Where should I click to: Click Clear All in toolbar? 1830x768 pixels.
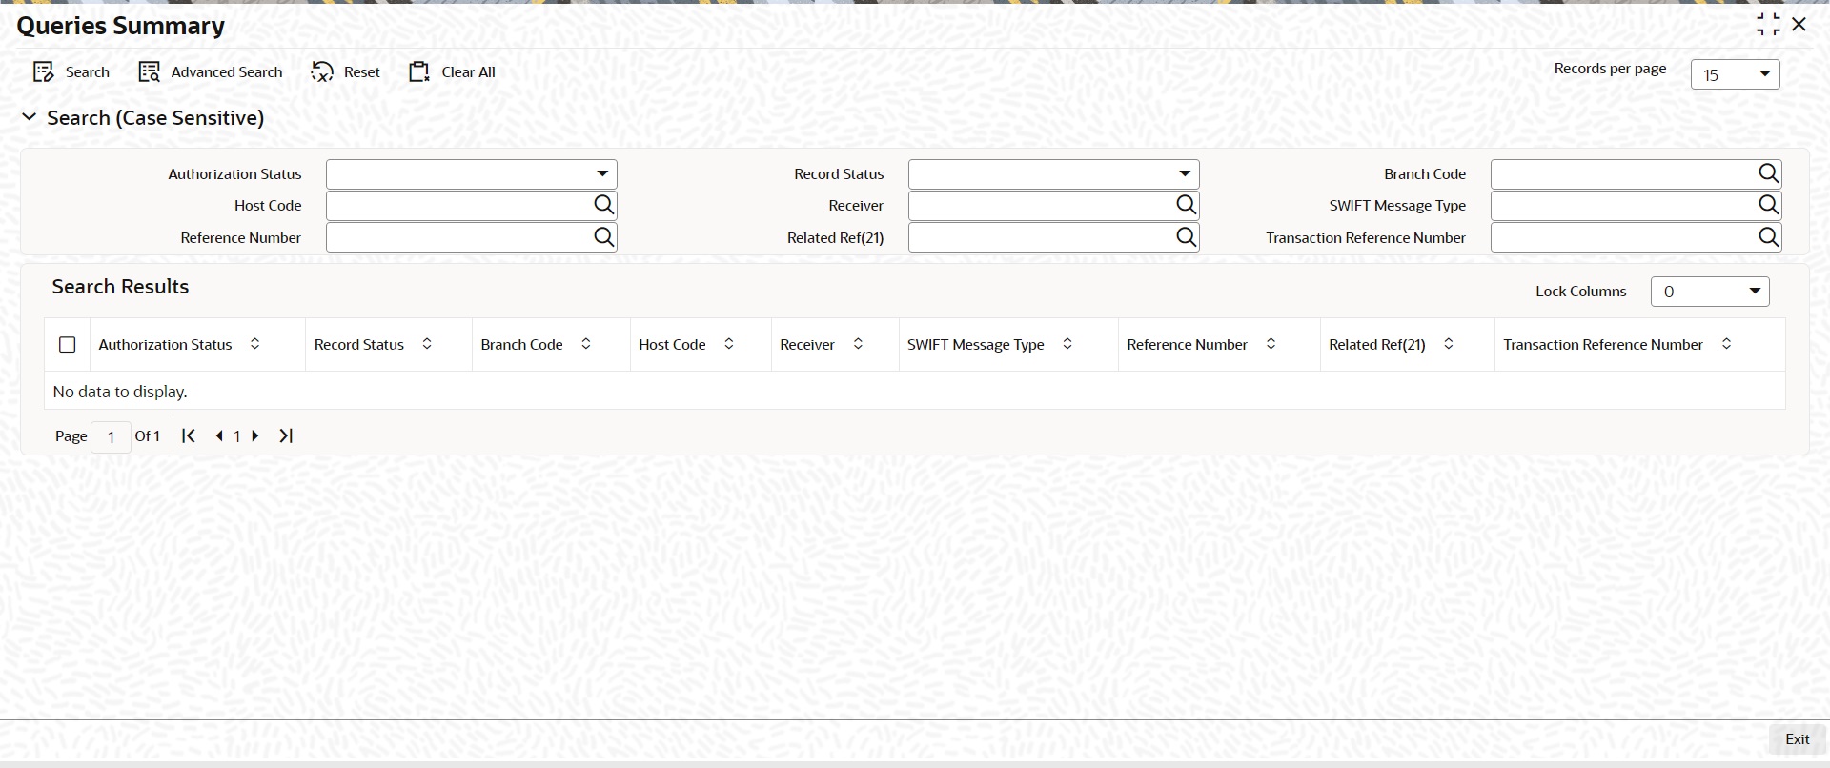tap(452, 72)
